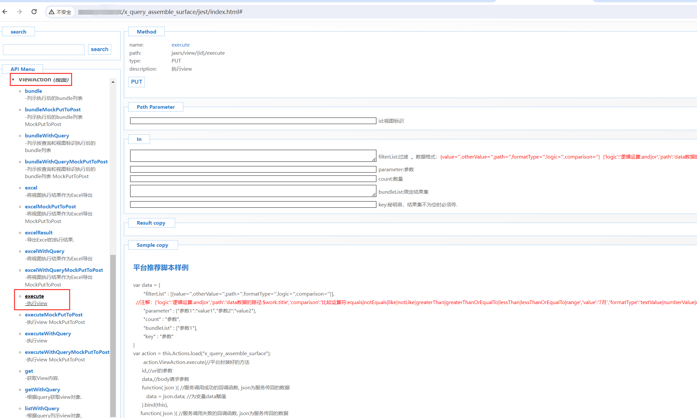Viewport: 697px width, 418px height.
Task: Click the browser back arrow
Action: tap(5, 12)
